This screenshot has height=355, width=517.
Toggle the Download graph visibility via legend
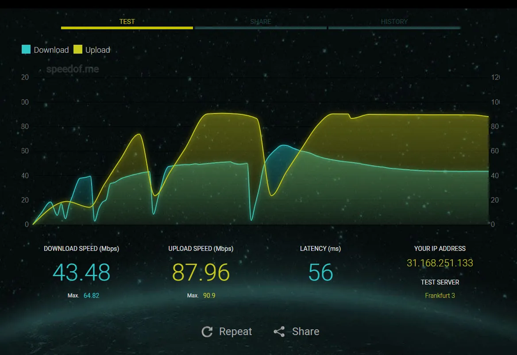pos(51,50)
